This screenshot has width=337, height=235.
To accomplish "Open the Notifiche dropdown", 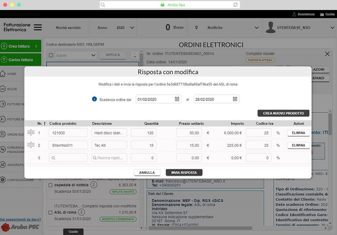I will click(257, 28).
